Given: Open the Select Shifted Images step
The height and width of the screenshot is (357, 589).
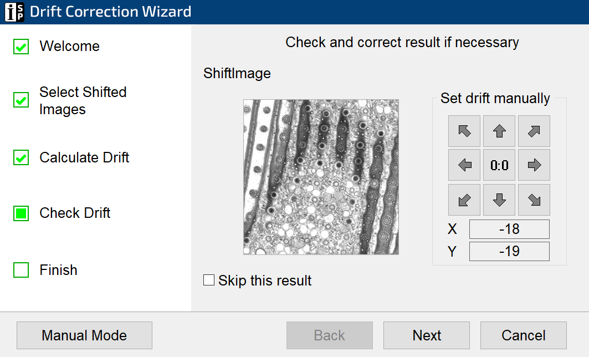Looking at the screenshot, I should pyautogui.click(x=83, y=100).
